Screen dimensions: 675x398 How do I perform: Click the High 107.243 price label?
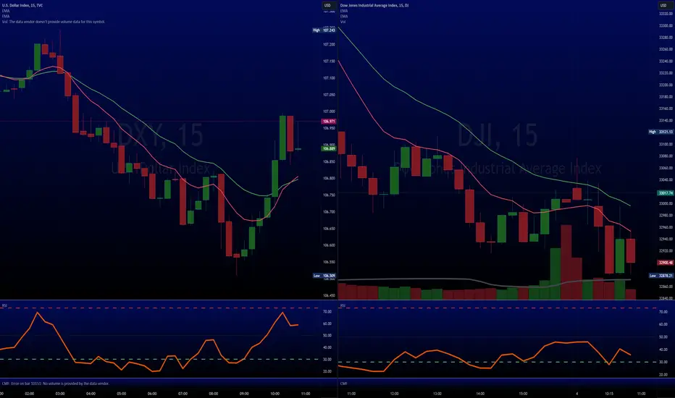click(x=324, y=30)
